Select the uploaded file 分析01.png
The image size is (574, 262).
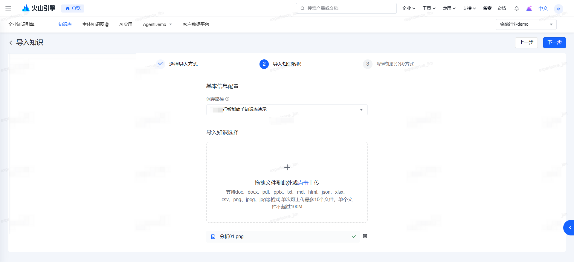283,237
